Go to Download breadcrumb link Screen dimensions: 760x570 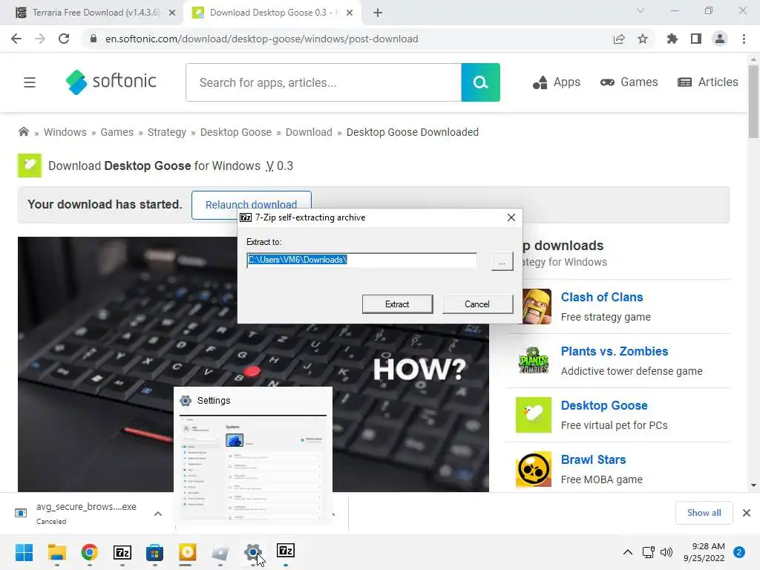[x=309, y=132]
